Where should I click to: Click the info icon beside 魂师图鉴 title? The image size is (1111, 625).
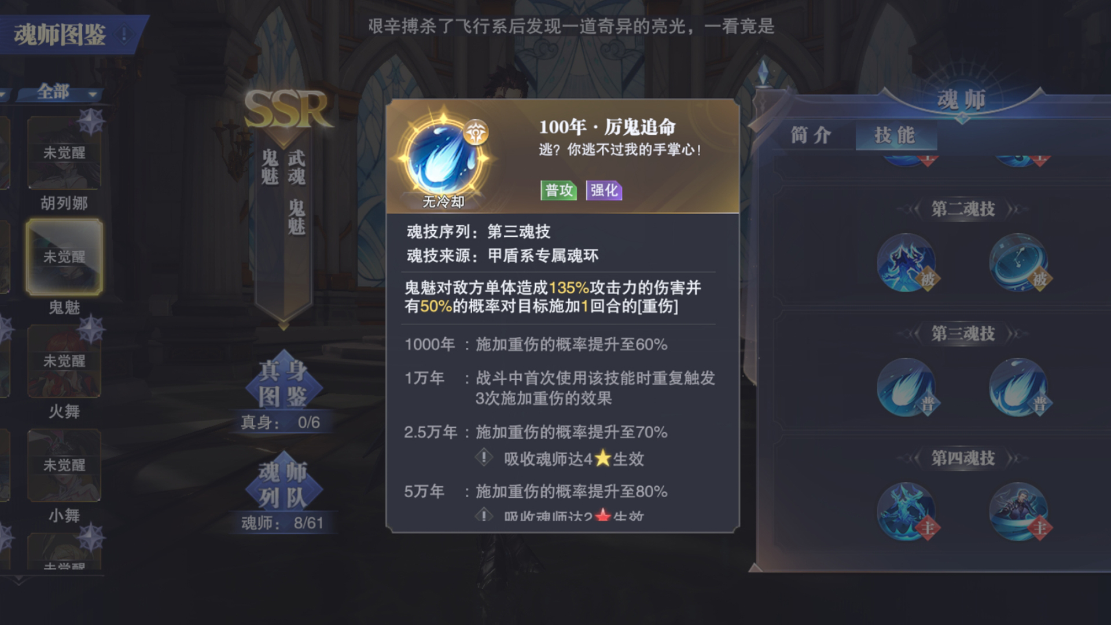(x=123, y=35)
